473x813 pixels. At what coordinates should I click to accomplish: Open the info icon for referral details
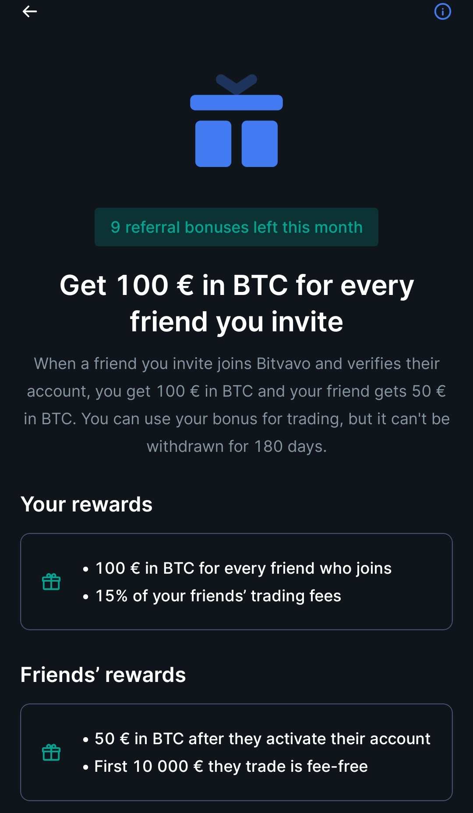point(442,12)
